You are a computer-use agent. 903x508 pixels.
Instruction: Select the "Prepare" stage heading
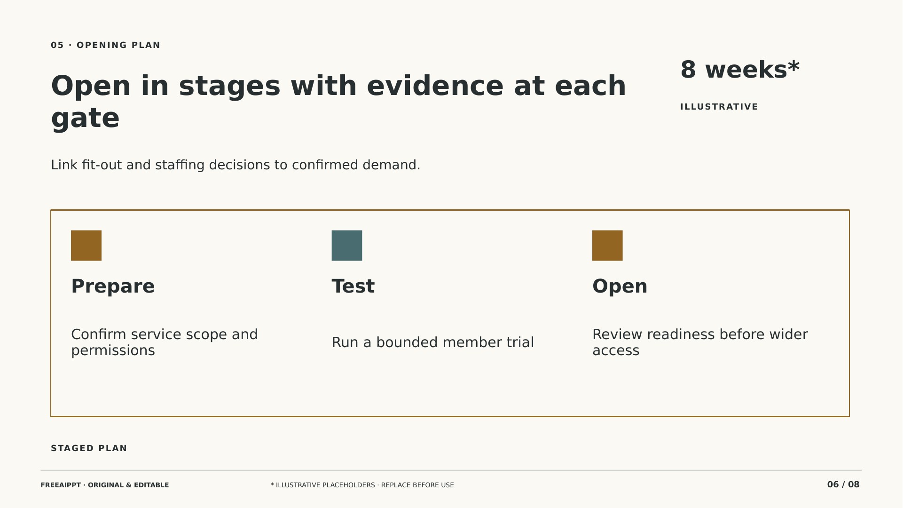[113, 286]
